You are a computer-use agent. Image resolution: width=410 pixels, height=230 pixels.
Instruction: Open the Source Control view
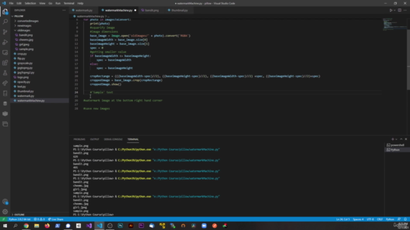[5, 32]
